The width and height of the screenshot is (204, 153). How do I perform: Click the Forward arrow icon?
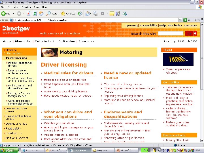[x=19, y=13]
